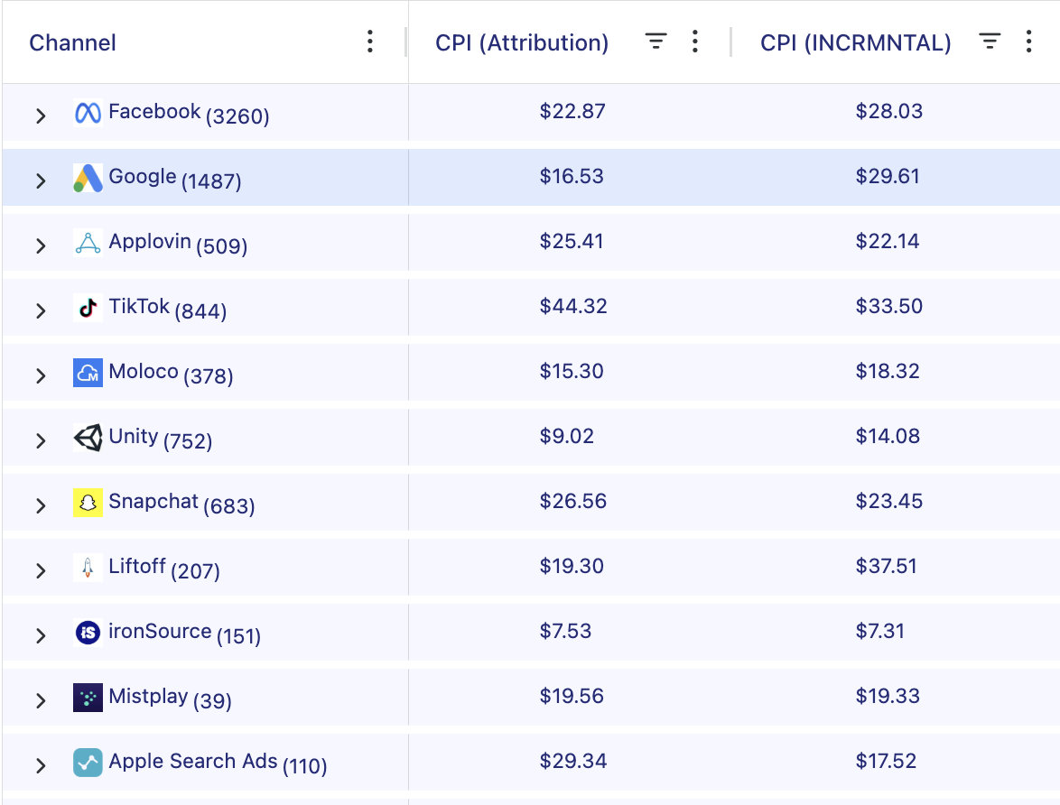
Task: Click TikTok incremental CPI $33.50
Action: point(889,306)
